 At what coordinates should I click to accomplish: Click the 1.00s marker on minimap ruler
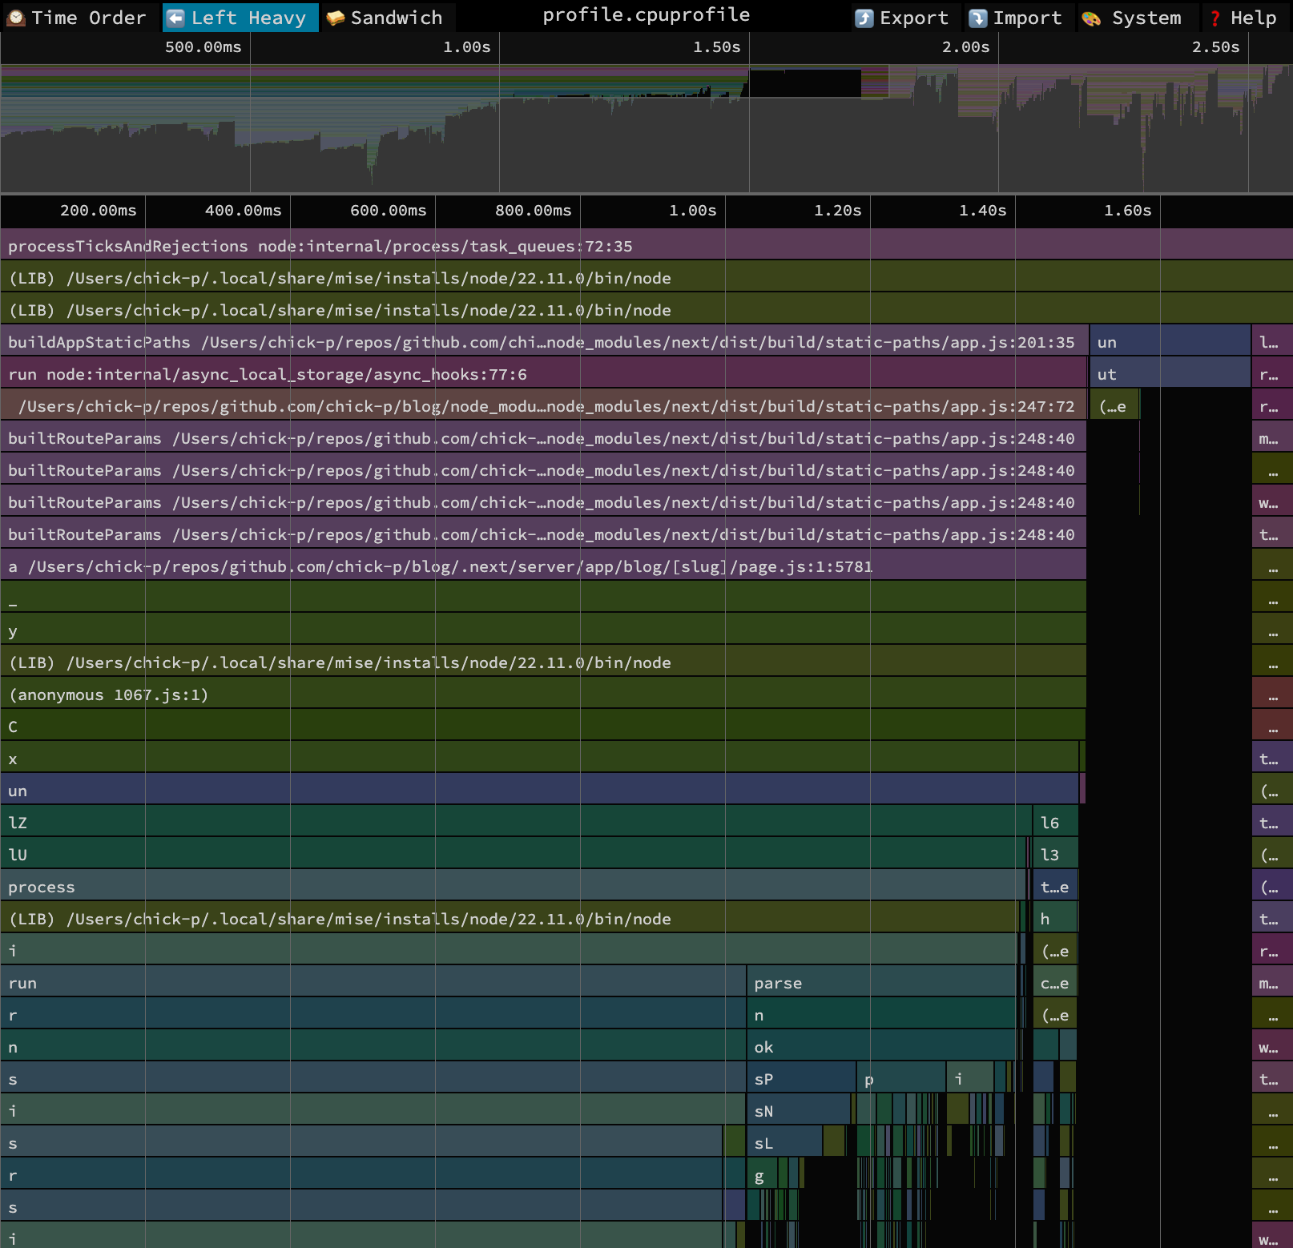[x=466, y=46]
